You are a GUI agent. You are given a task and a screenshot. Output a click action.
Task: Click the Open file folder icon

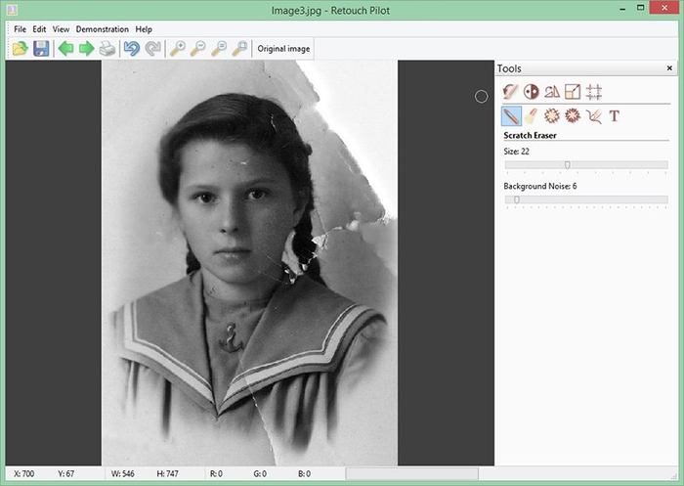pos(20,49)
